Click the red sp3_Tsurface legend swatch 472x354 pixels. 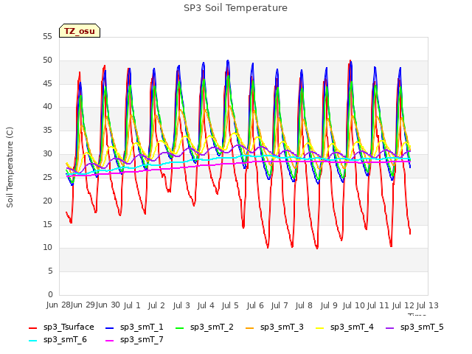(32, 327)
